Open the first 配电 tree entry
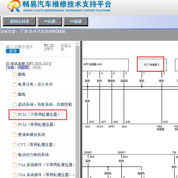Screen dimensions: 178x178 tap(22, 75)
